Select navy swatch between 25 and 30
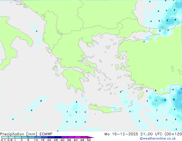 (58, 137)
